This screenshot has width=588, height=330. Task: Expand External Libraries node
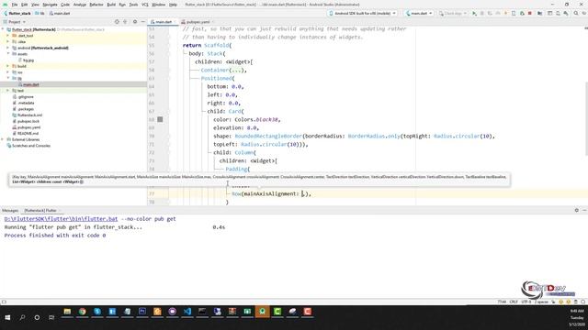3,139
